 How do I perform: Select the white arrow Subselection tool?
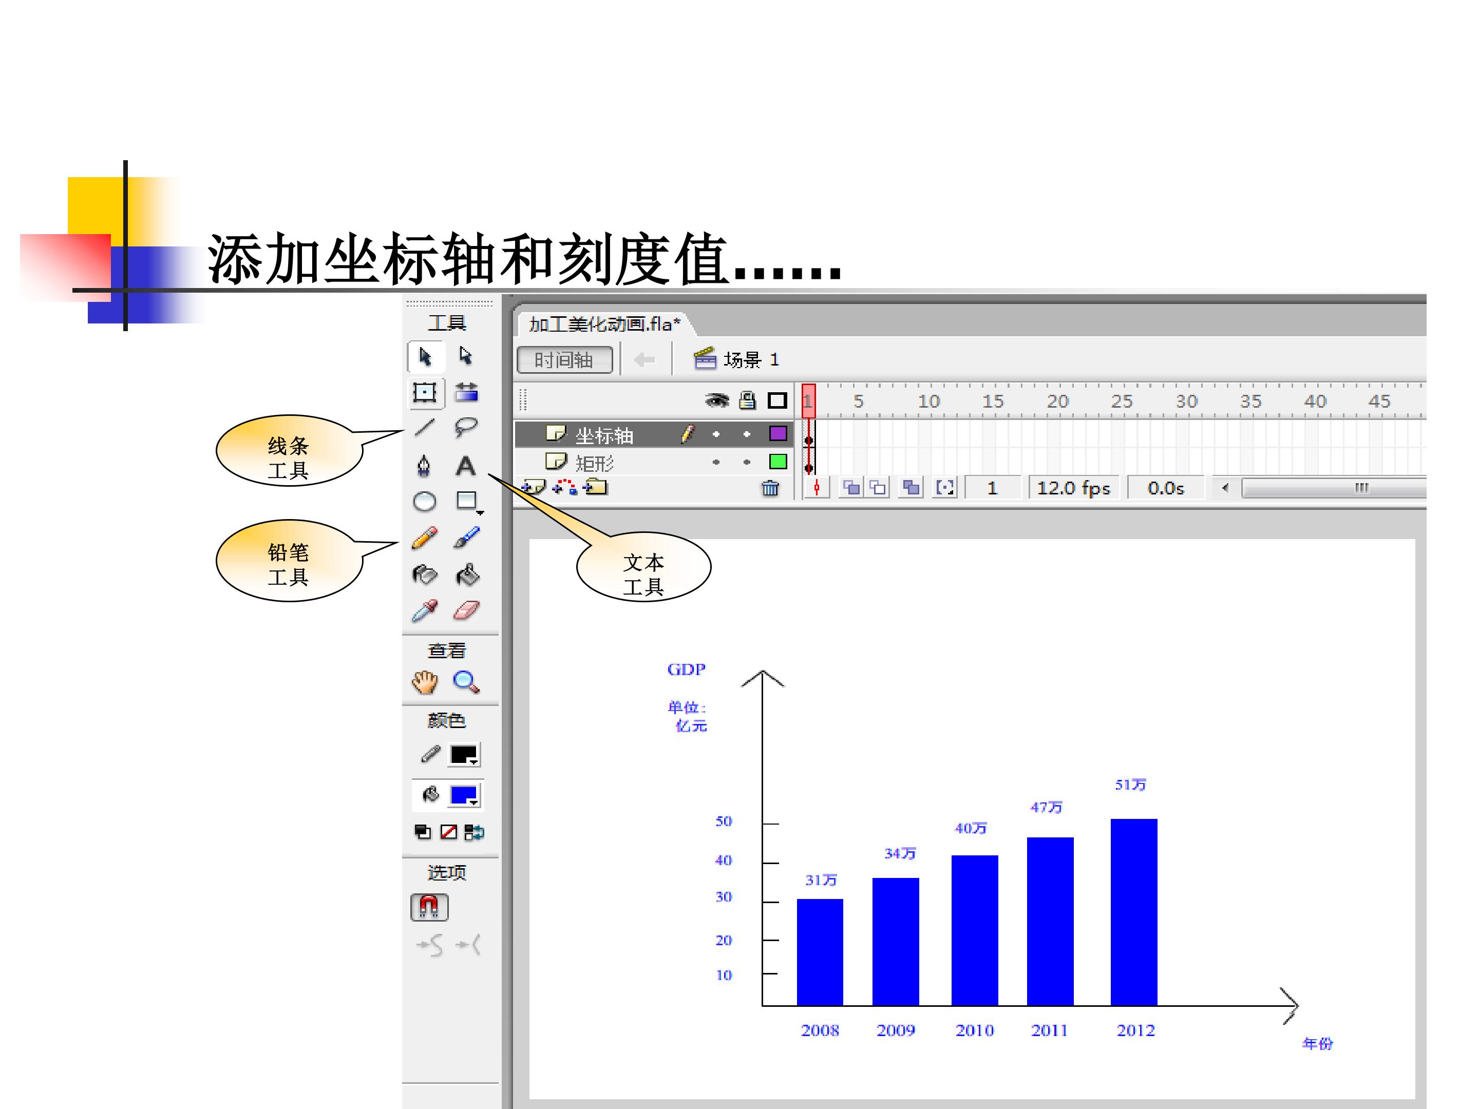coord(465,356)
